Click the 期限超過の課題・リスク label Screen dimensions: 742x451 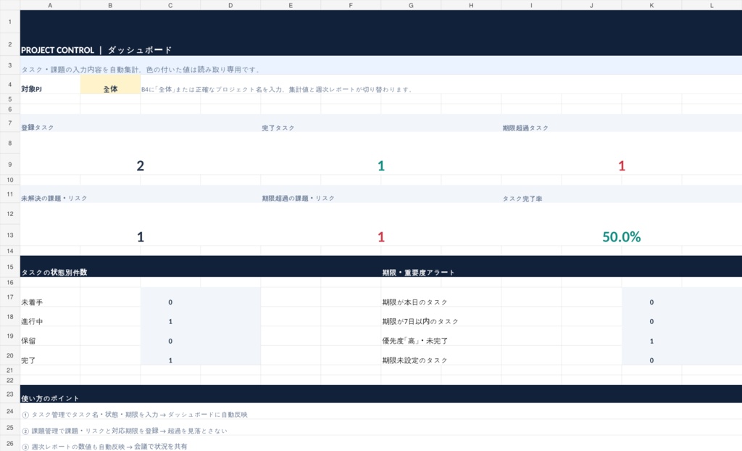(298, 199)
